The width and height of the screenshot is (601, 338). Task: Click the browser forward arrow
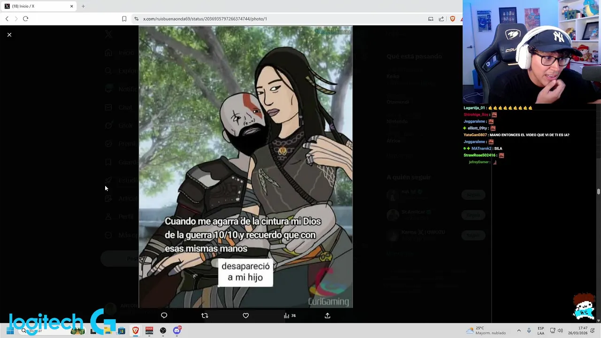point(16,19)
